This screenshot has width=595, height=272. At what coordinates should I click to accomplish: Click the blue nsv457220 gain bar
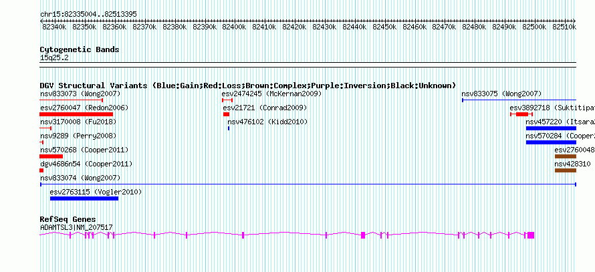click(551, 128)
